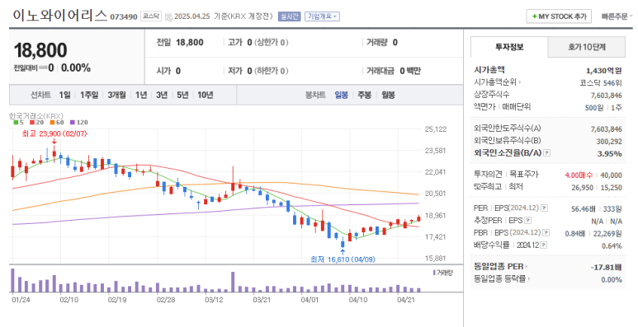Open 시가총액순위 link arrow

[520, 82]
